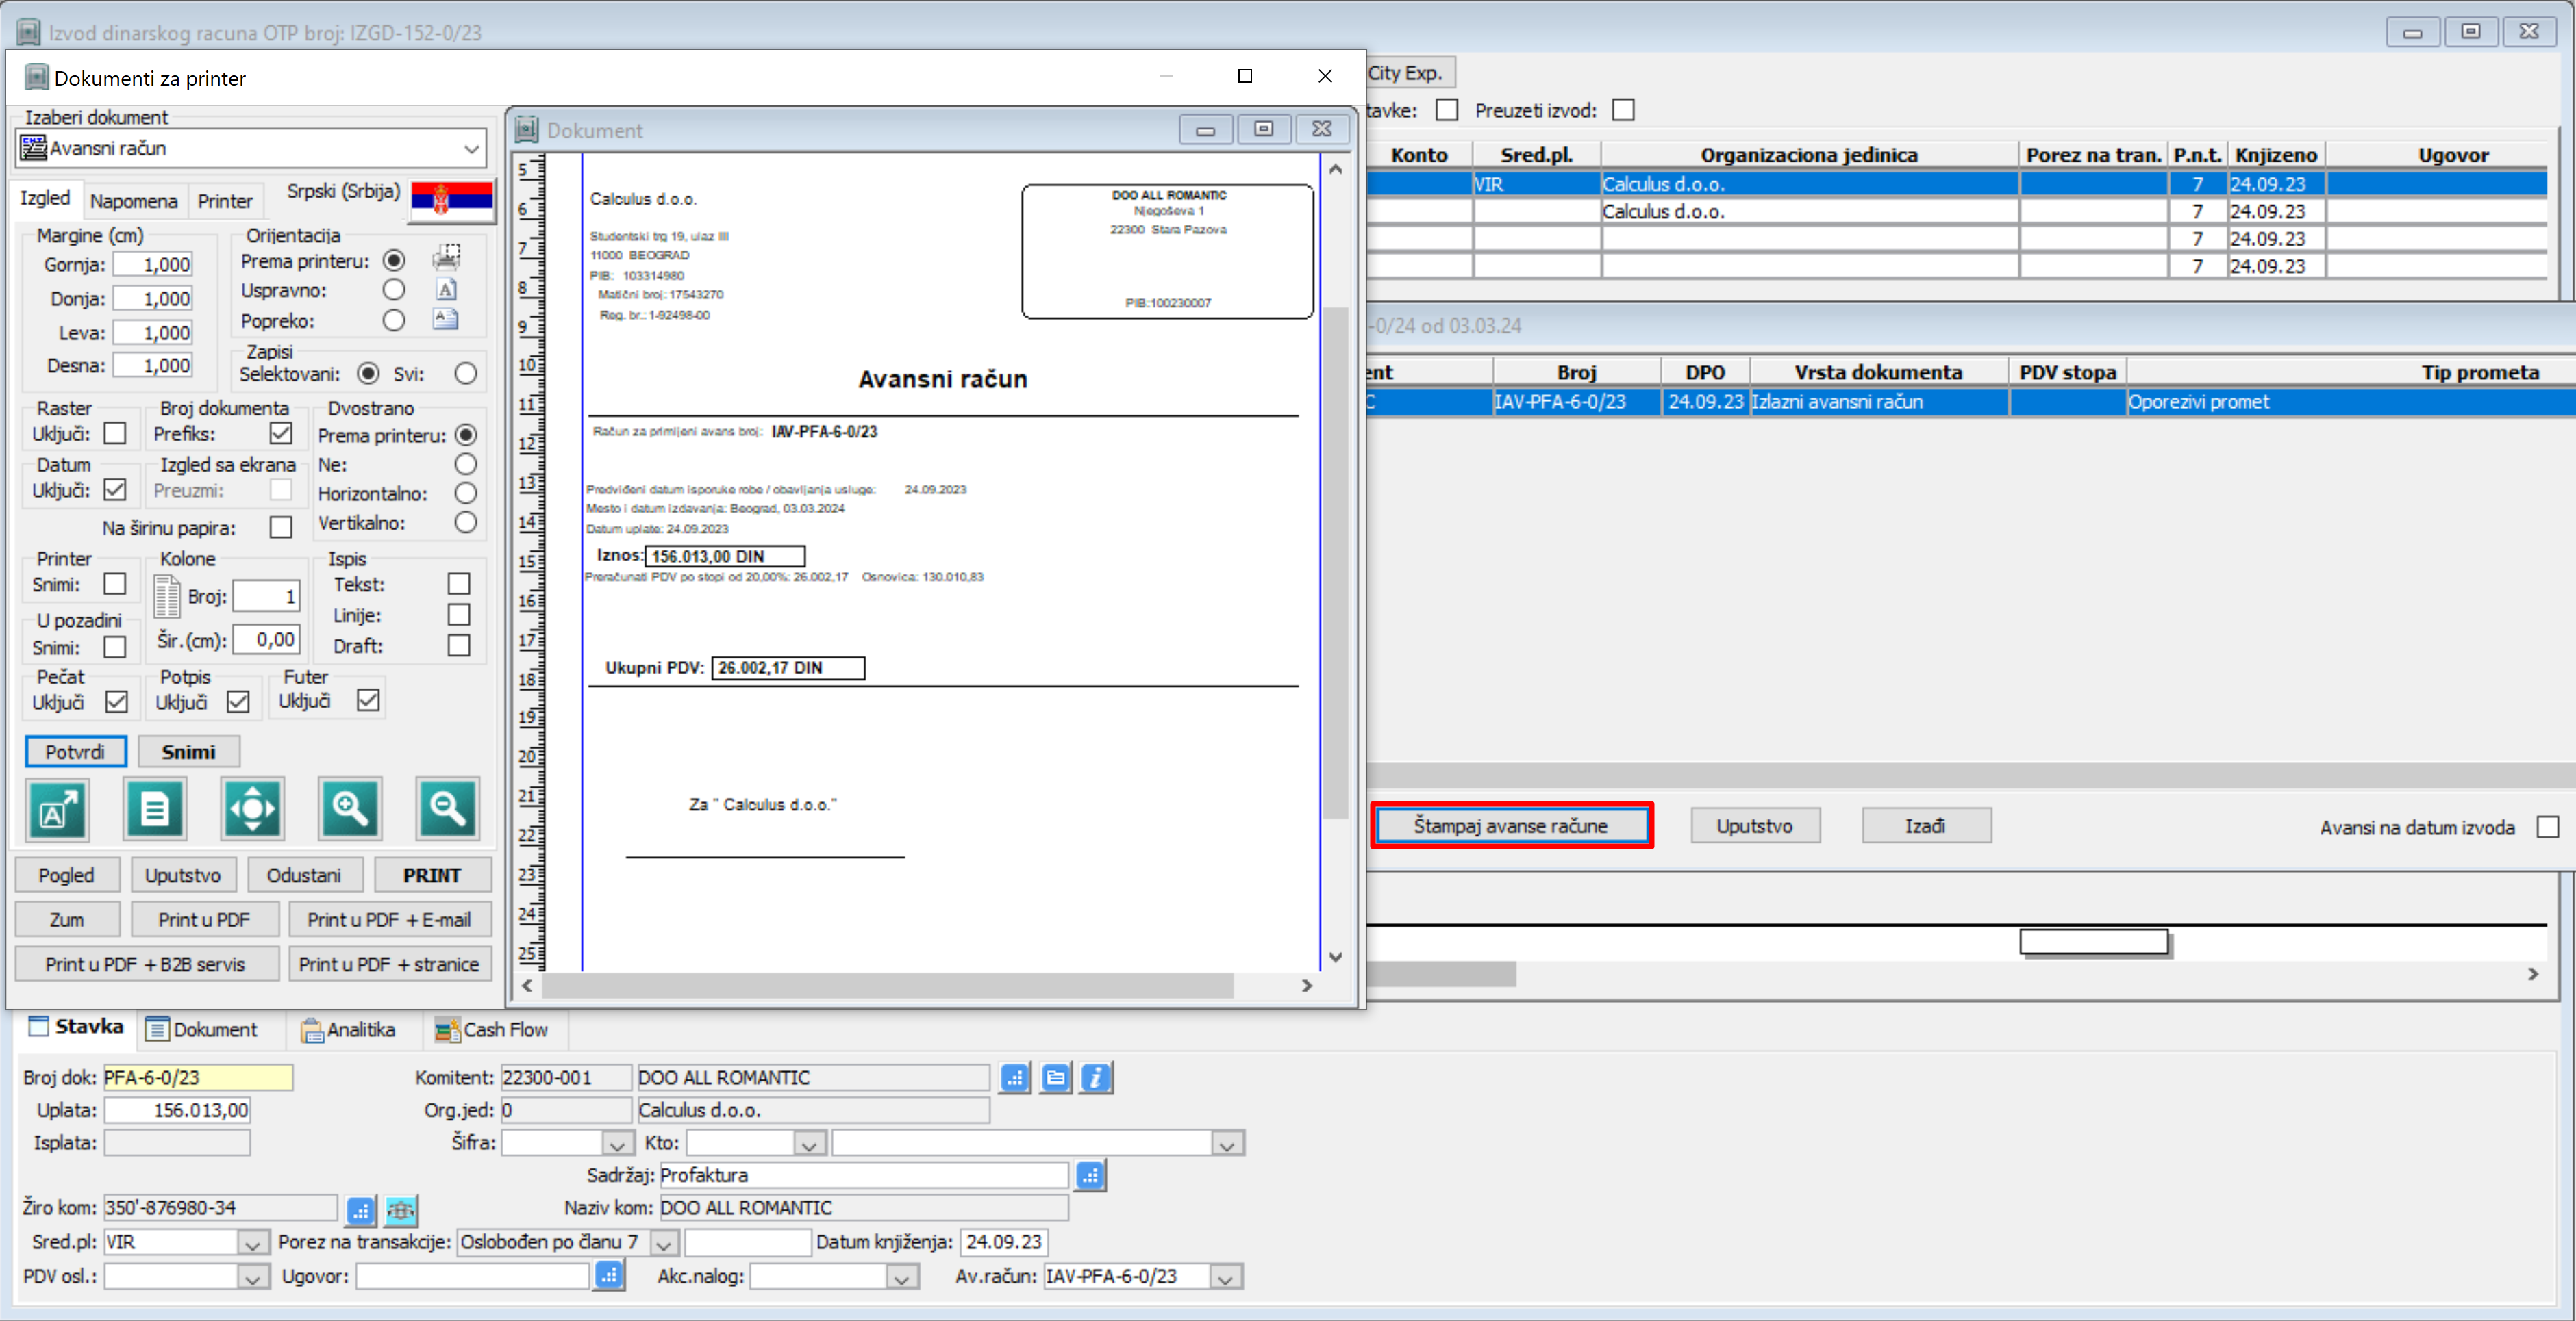Click the printer orientation icon beside Prema printeru
The height and width of the screenshot is (1321, 2576).
[x=446, y=259]
